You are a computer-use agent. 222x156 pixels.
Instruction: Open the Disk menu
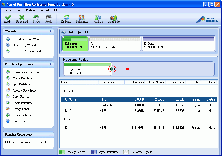click(19, 10)
